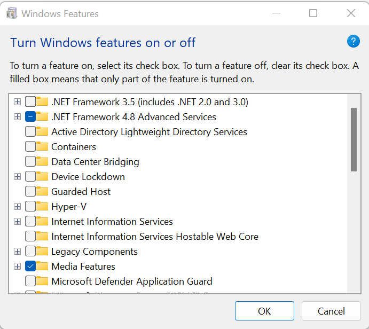Enable Internet Information Services checkbox

30,221
